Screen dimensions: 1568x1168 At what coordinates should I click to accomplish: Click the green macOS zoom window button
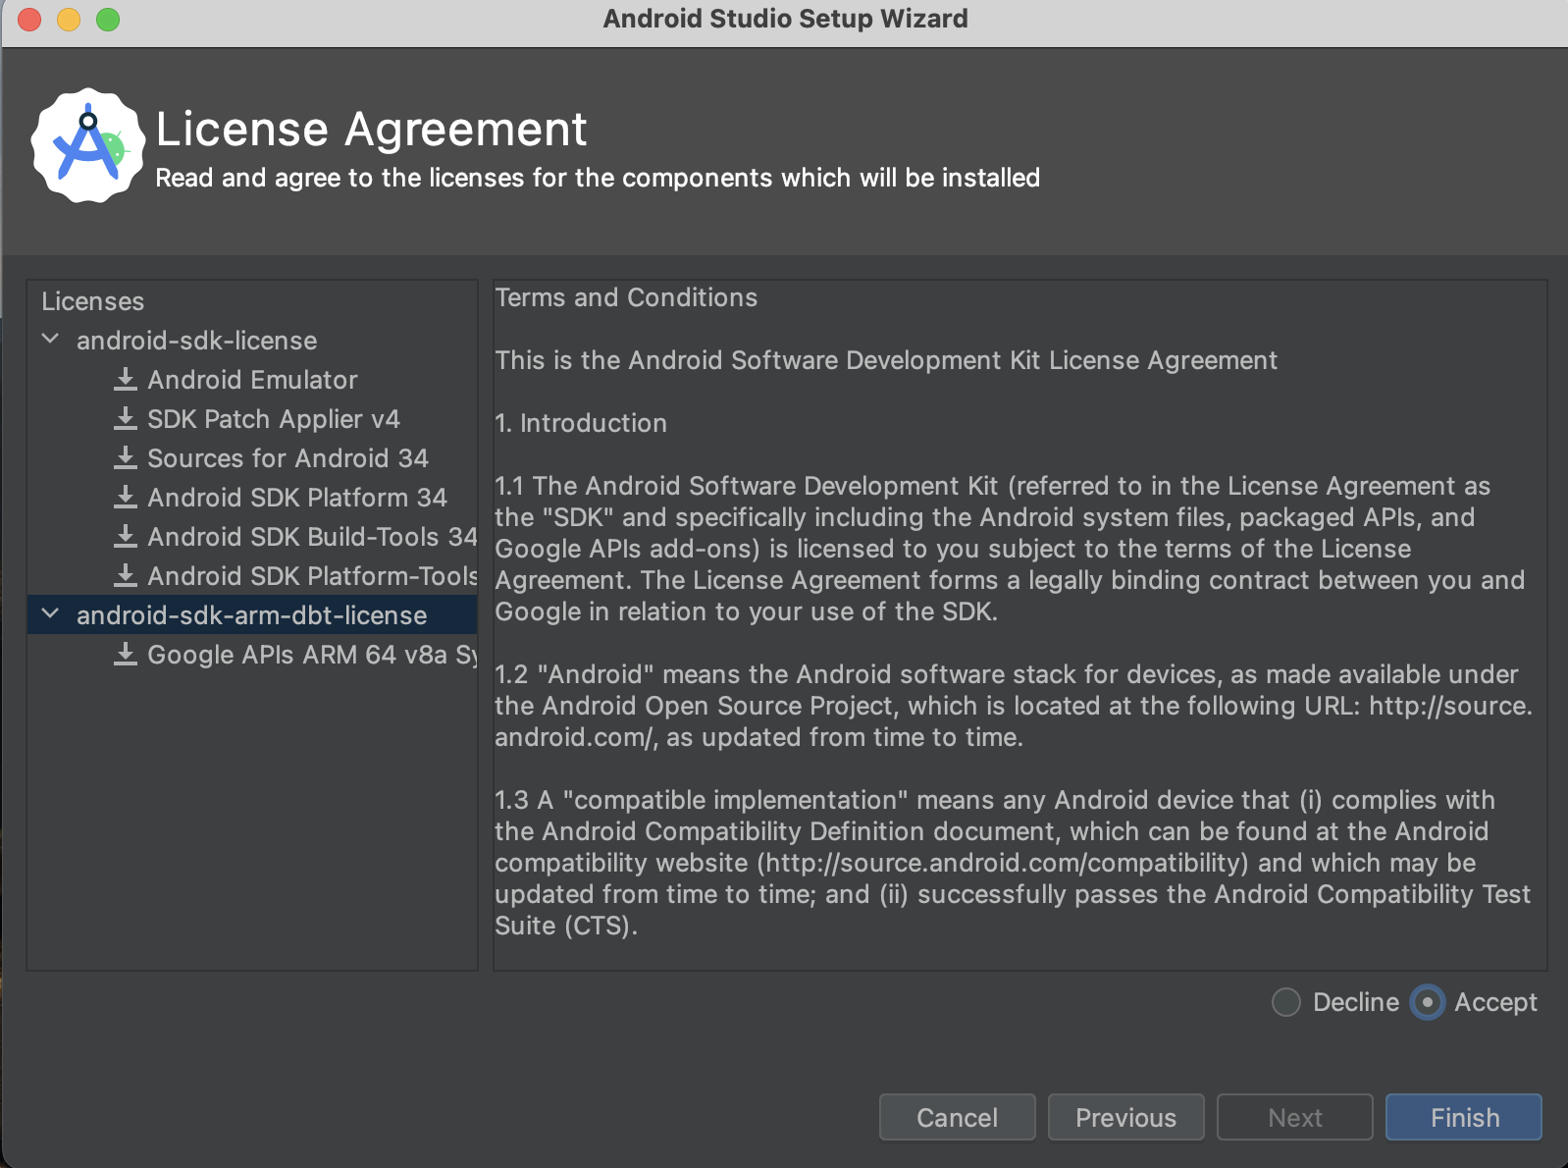[108, 20]
